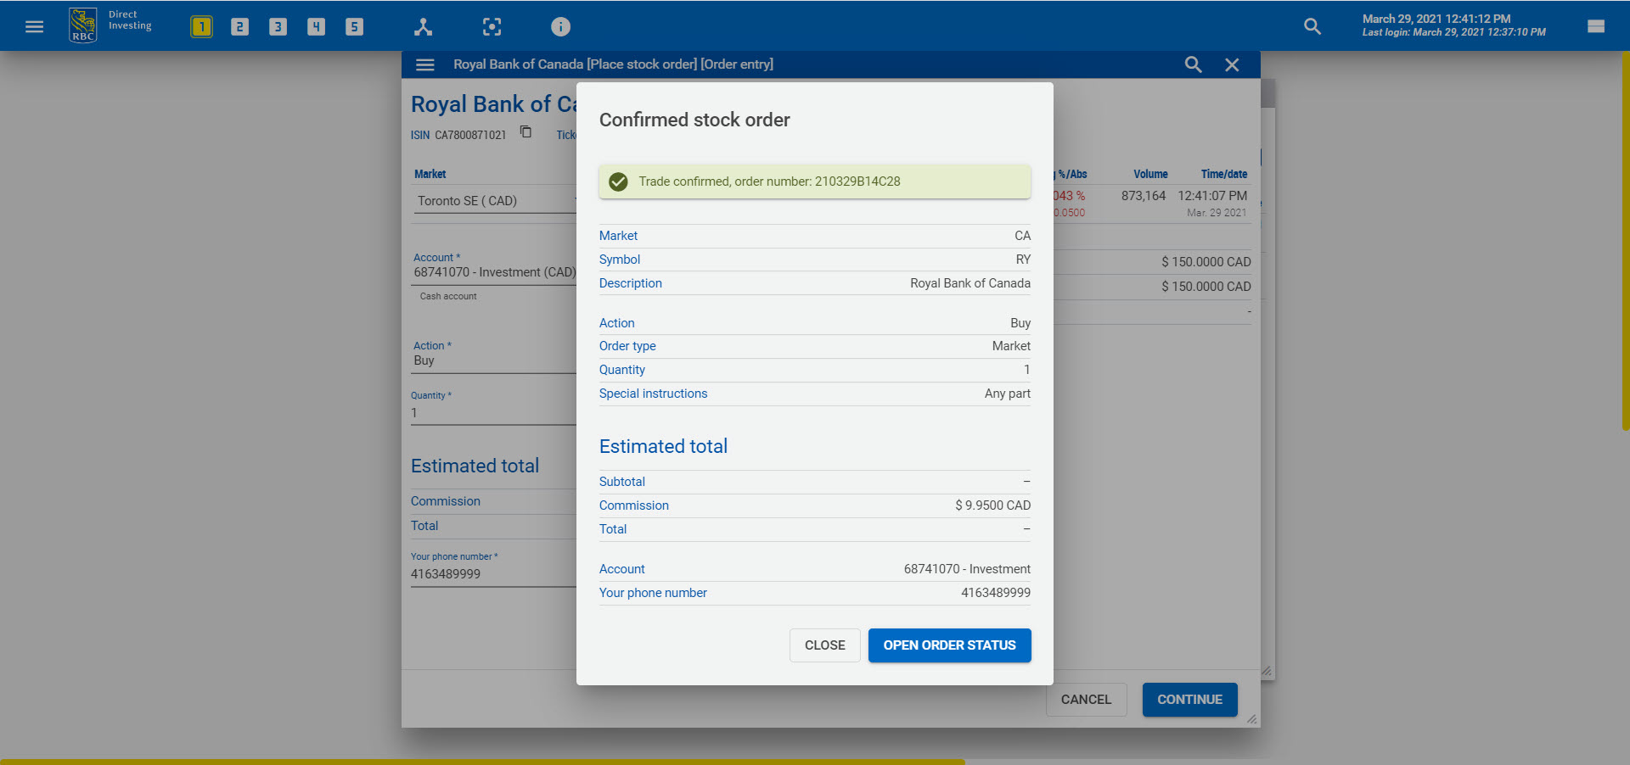Switch to workspace 2 in the toolbar
The height and width of the screenshot is (765, 1630).
click(x=239, y=26)
